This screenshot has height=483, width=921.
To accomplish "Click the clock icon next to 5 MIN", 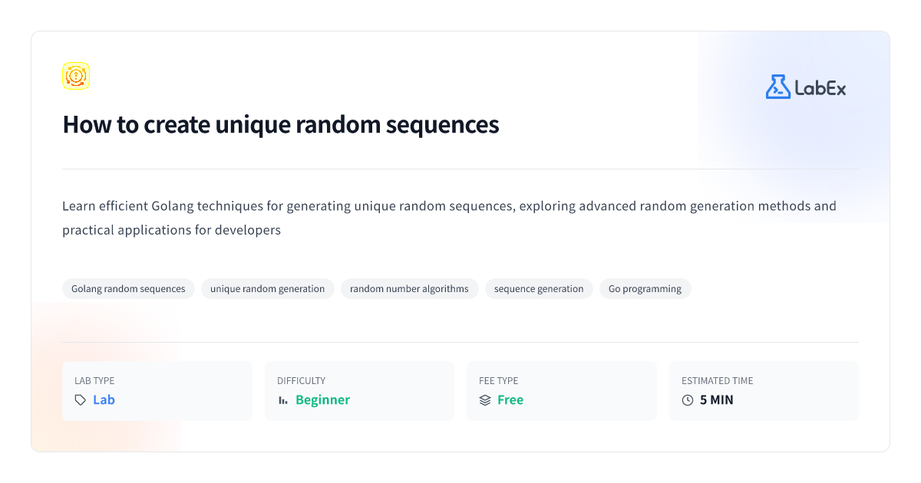I will [688, 400].
